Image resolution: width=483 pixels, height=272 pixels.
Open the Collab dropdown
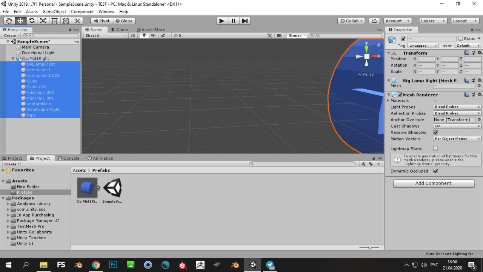pos(351,21)
